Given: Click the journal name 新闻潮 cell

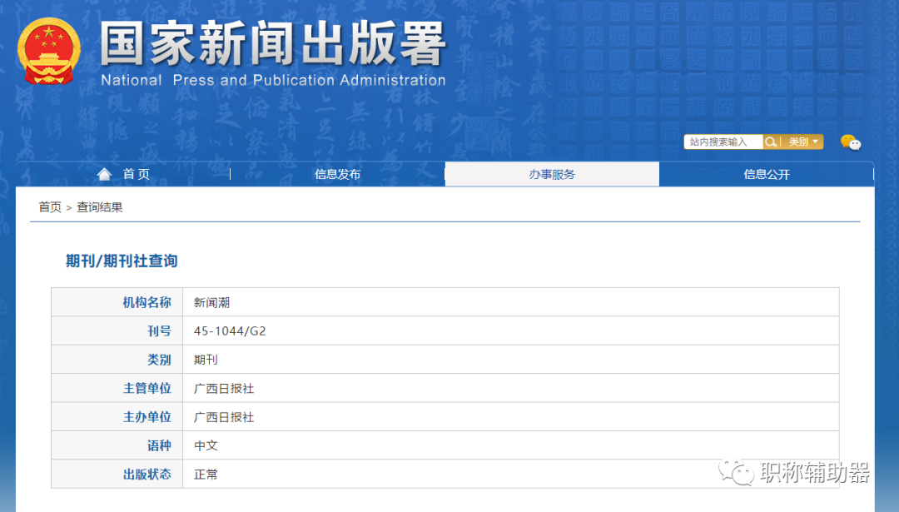Looking at the screenshot, I should coord(211,302).
